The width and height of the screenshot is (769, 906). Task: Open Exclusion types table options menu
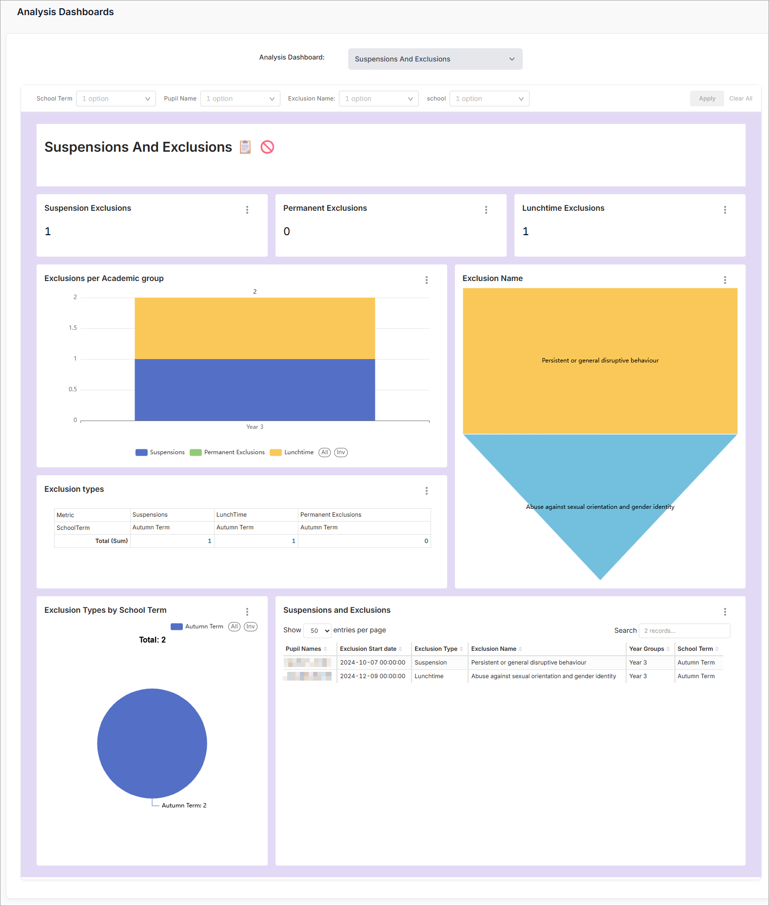(x=426, y=491)
